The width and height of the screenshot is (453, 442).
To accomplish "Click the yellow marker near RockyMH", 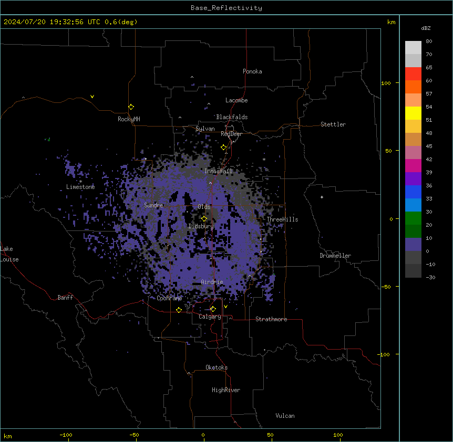I will (131, 107).
